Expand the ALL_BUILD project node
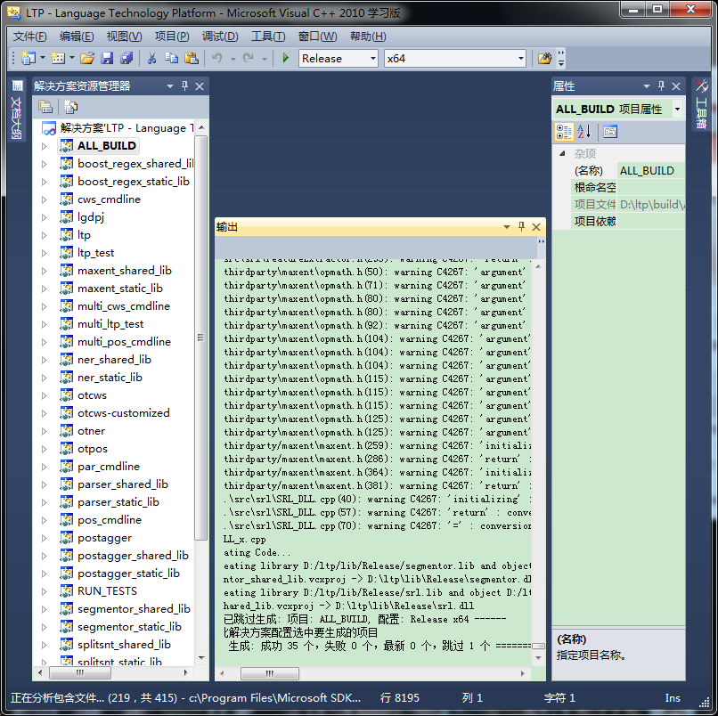Image resolution: width=718 pixels, height=716 pixels. coord(44,146)
